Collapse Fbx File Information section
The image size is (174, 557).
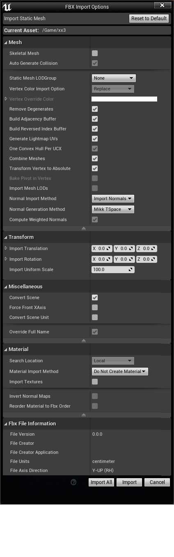point(6,424)
